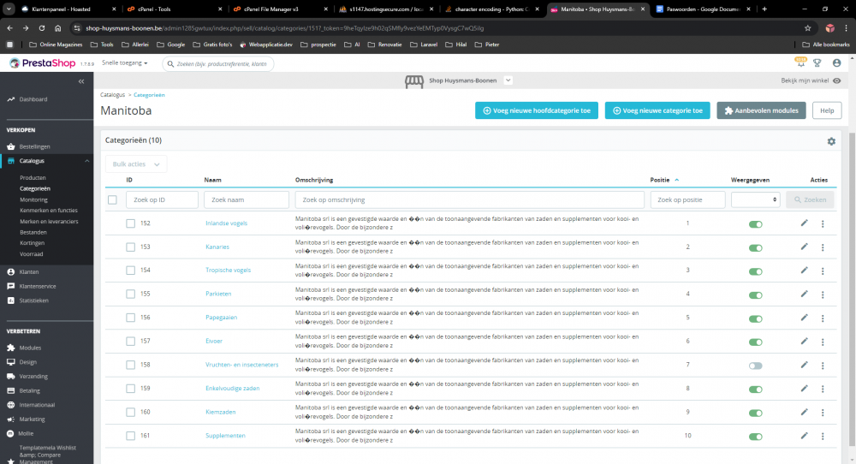
Task: Open Aanbevolen modules button
Action: [x=761, y=110]
